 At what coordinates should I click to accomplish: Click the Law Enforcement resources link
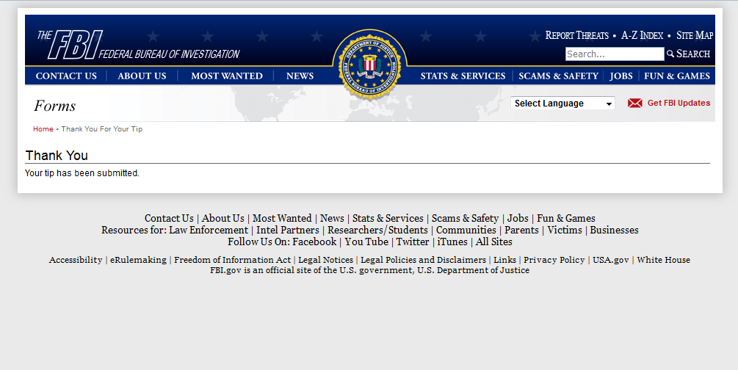click(209, 230)
